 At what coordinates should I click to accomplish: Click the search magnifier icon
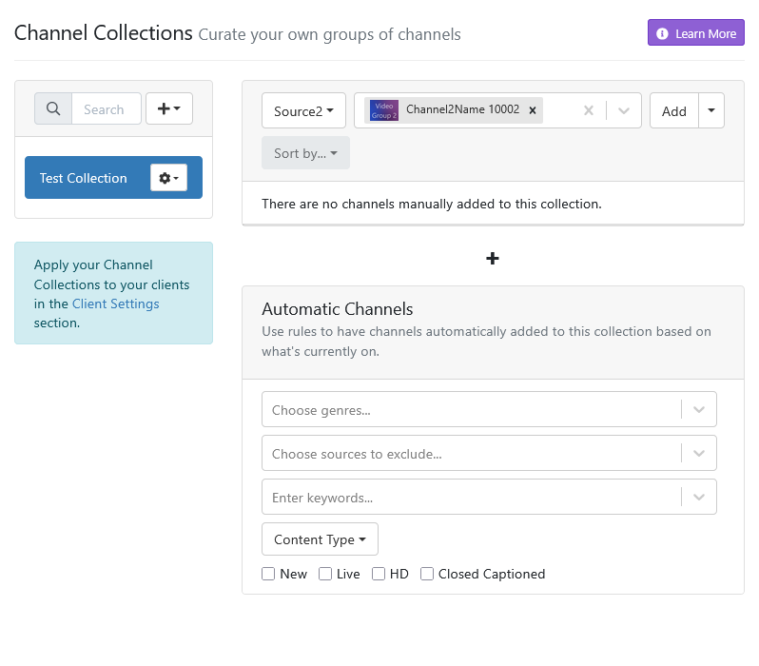[x=53, y=108]
